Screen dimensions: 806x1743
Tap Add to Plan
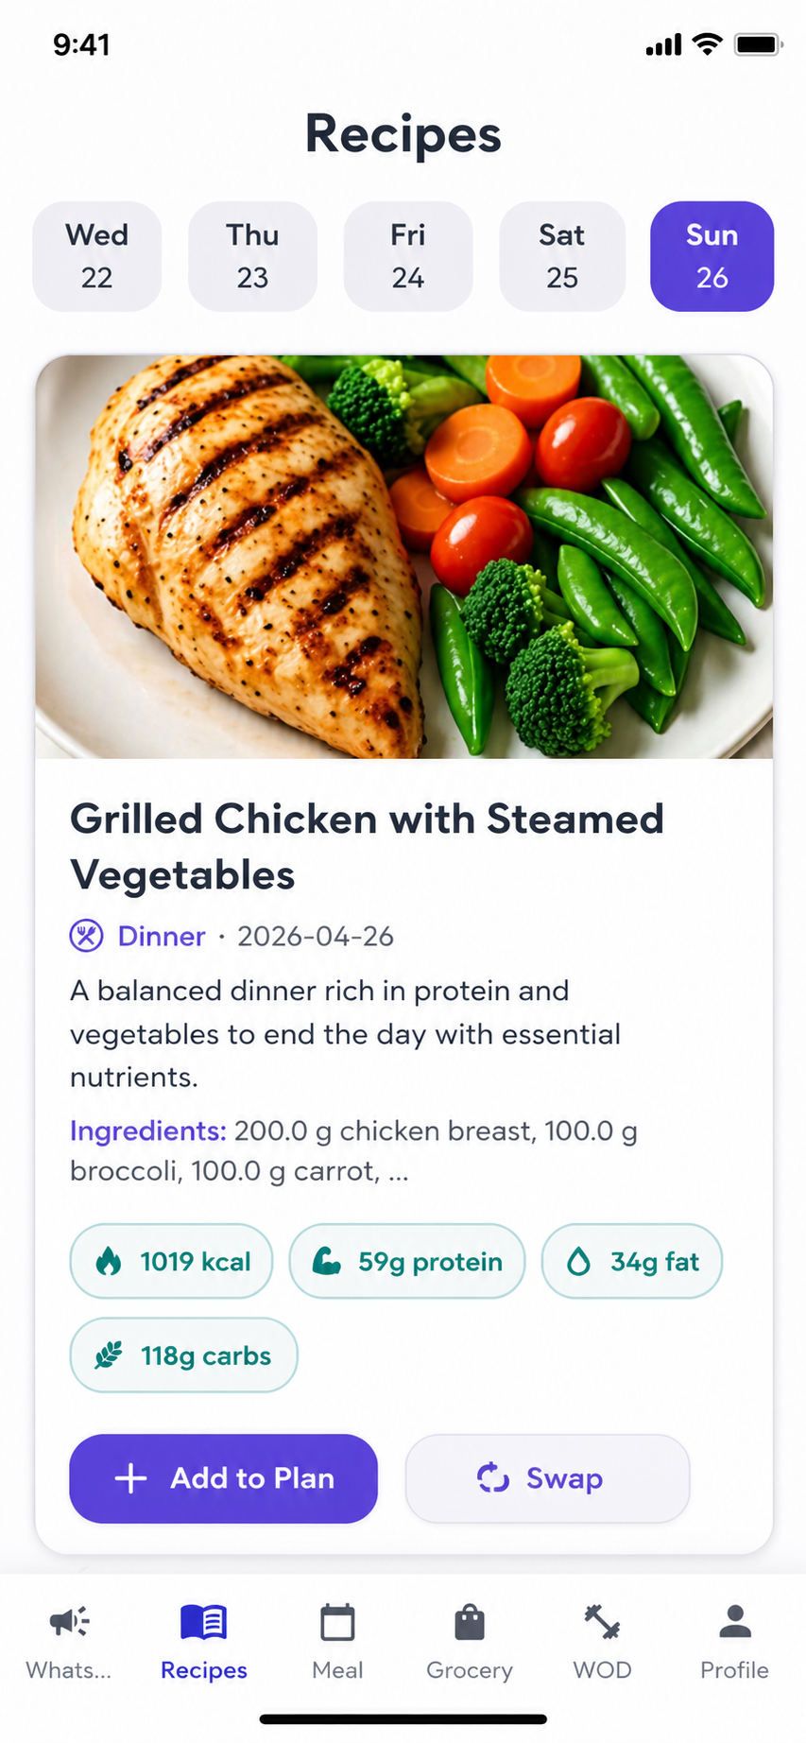click(222, 1478)
